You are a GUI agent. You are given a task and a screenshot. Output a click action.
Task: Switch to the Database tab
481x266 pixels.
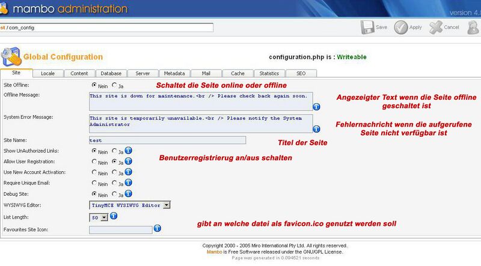(111, 73)
